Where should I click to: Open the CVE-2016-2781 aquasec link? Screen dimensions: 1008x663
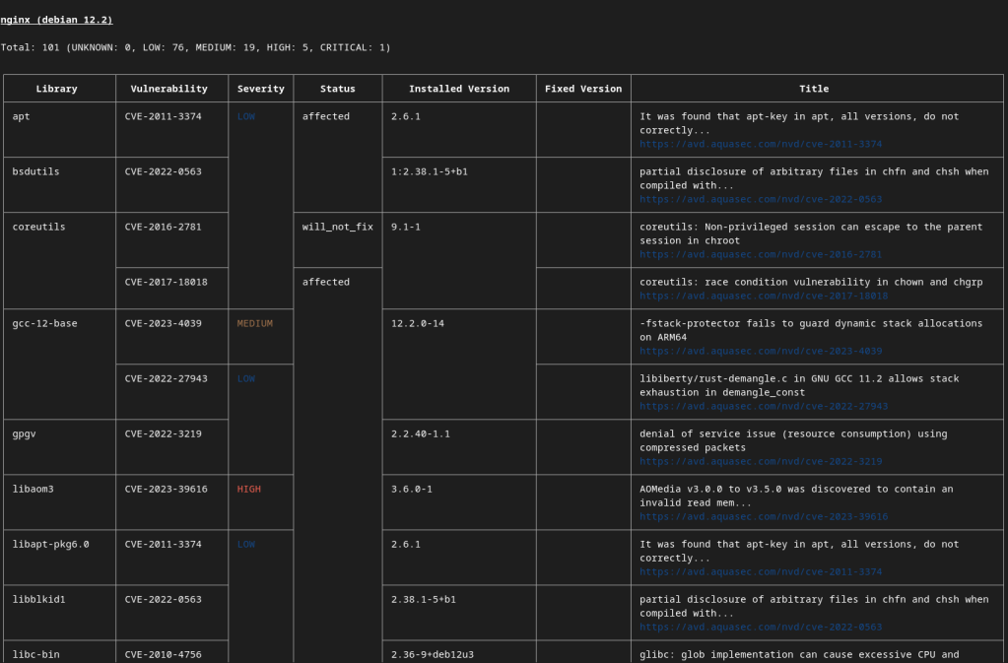click(x=760, y=254)
